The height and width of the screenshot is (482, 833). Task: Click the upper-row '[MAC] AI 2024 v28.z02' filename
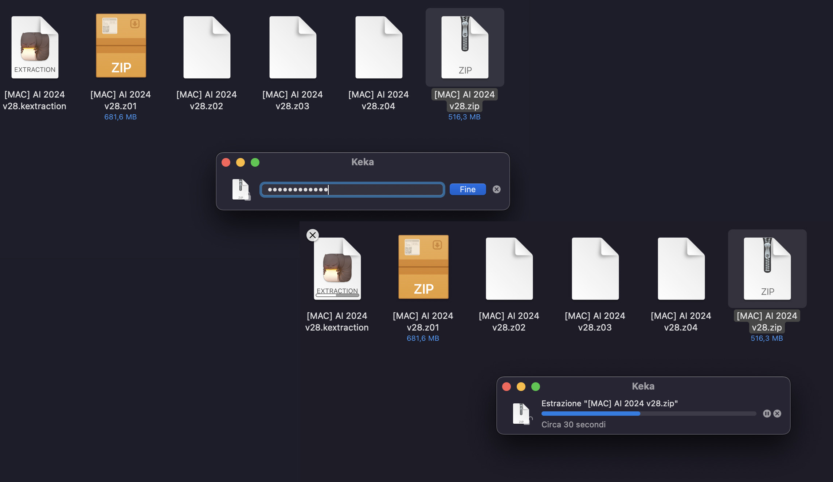[207, 100]
